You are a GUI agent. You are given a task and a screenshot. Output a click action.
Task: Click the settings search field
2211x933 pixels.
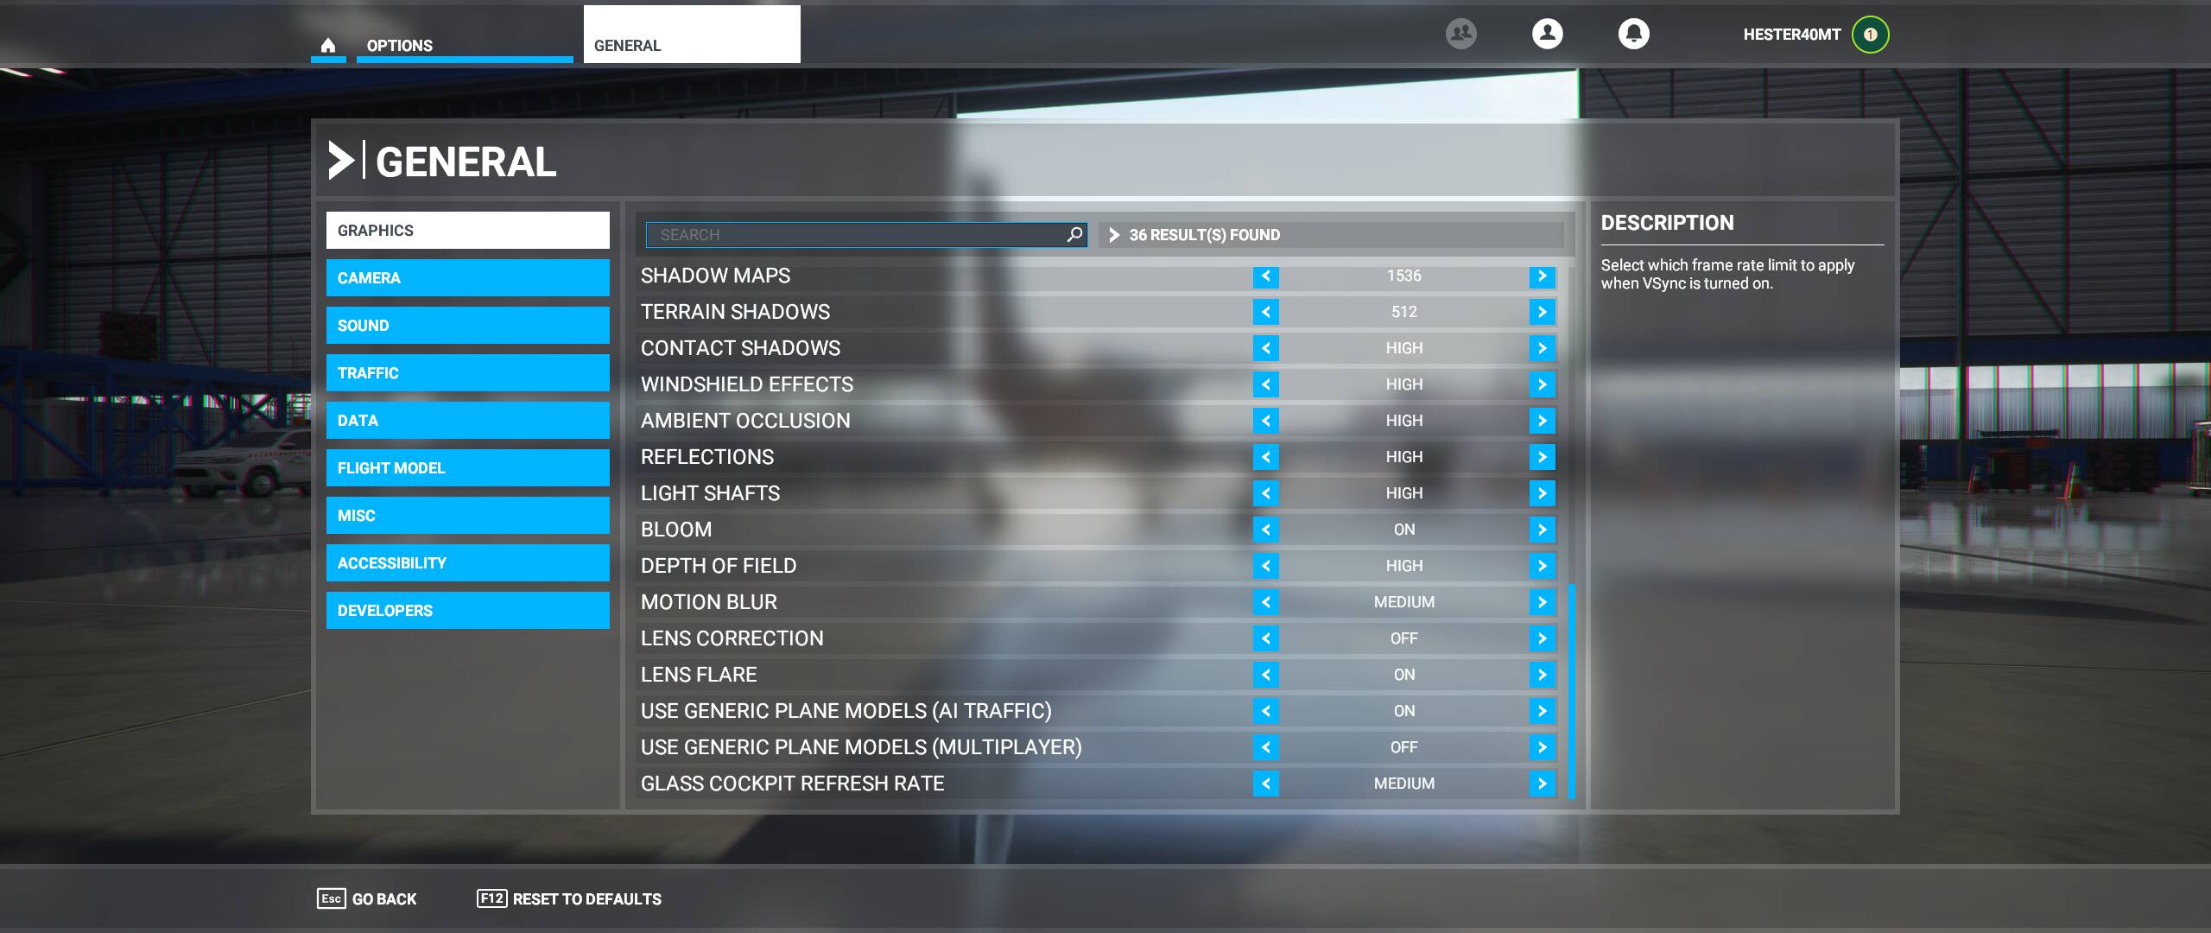(855, 235)
